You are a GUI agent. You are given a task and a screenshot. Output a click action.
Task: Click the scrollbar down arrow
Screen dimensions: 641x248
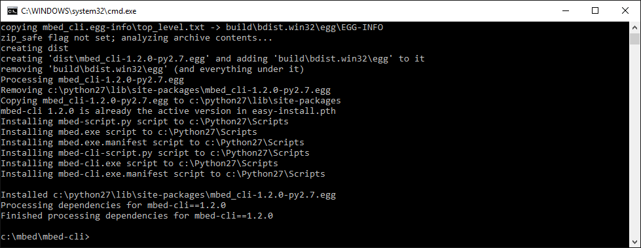click(635, 241)
